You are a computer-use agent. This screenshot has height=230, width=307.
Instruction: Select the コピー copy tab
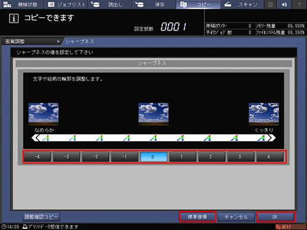[x=198, y=4]
